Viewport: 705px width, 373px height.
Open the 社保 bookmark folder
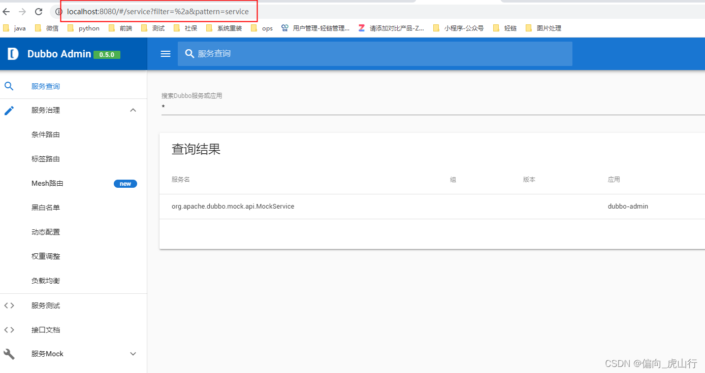pyautogui.click(x=185, y=28)
